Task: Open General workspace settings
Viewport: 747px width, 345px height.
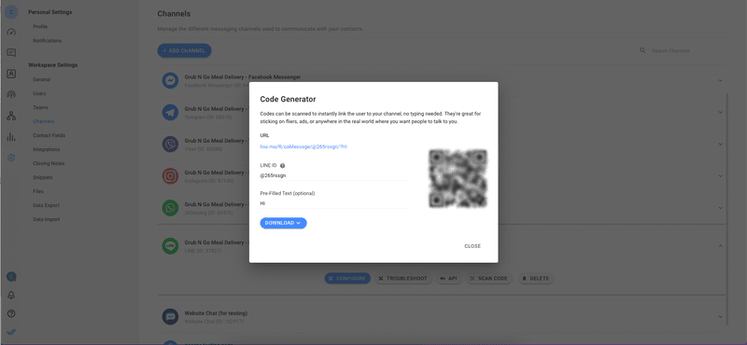Action: (41, 79)
